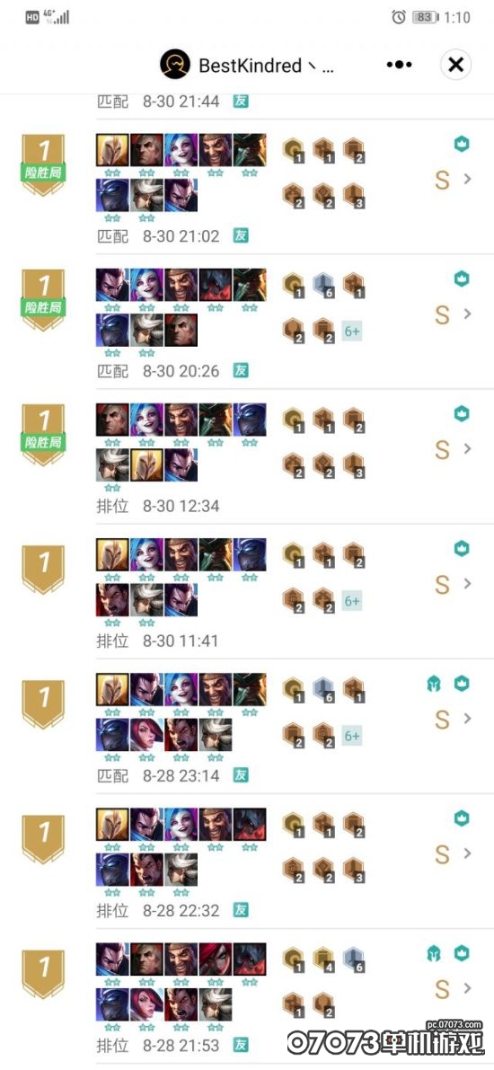Screen dimensions: 494x1070
Task: Select the Jinx portrait in the 8-30 12:34 match
Action: [x=146, y=420]
